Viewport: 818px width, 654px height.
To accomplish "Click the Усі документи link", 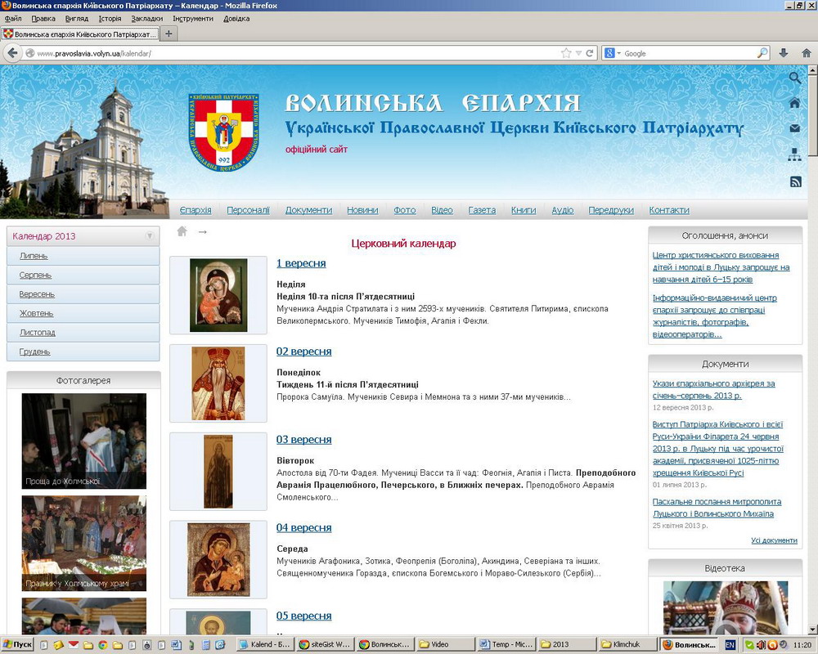I will [774, 540].
